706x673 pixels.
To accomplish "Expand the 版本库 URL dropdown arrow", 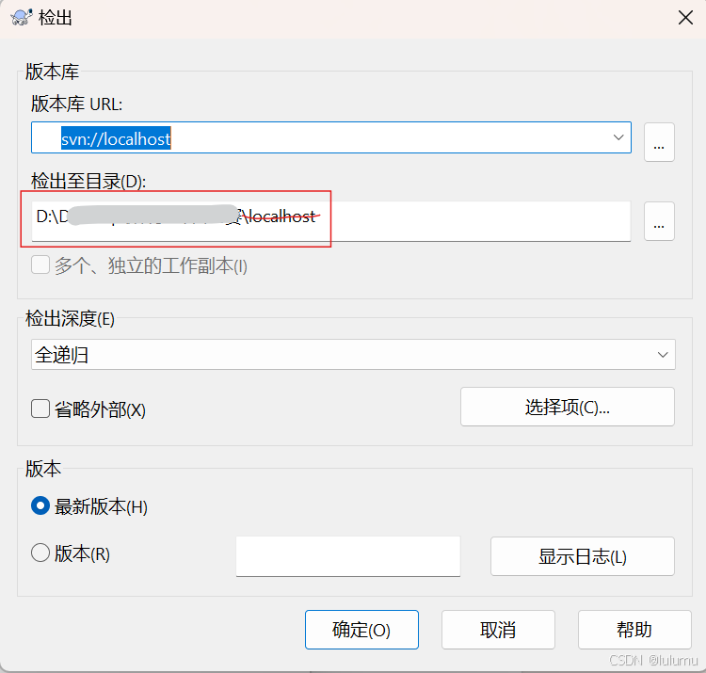I will pos(618,137).
